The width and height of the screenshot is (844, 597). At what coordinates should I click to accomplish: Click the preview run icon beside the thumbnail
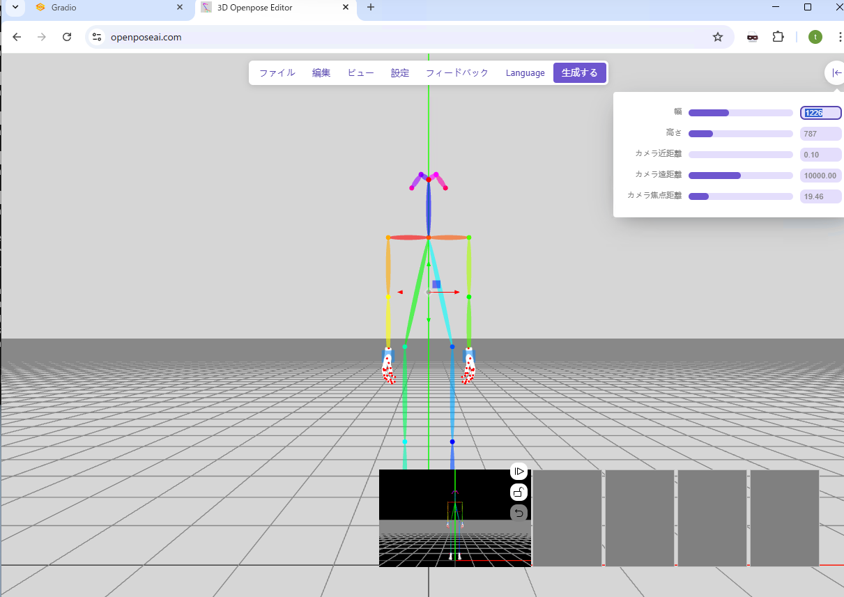(519, 472)
